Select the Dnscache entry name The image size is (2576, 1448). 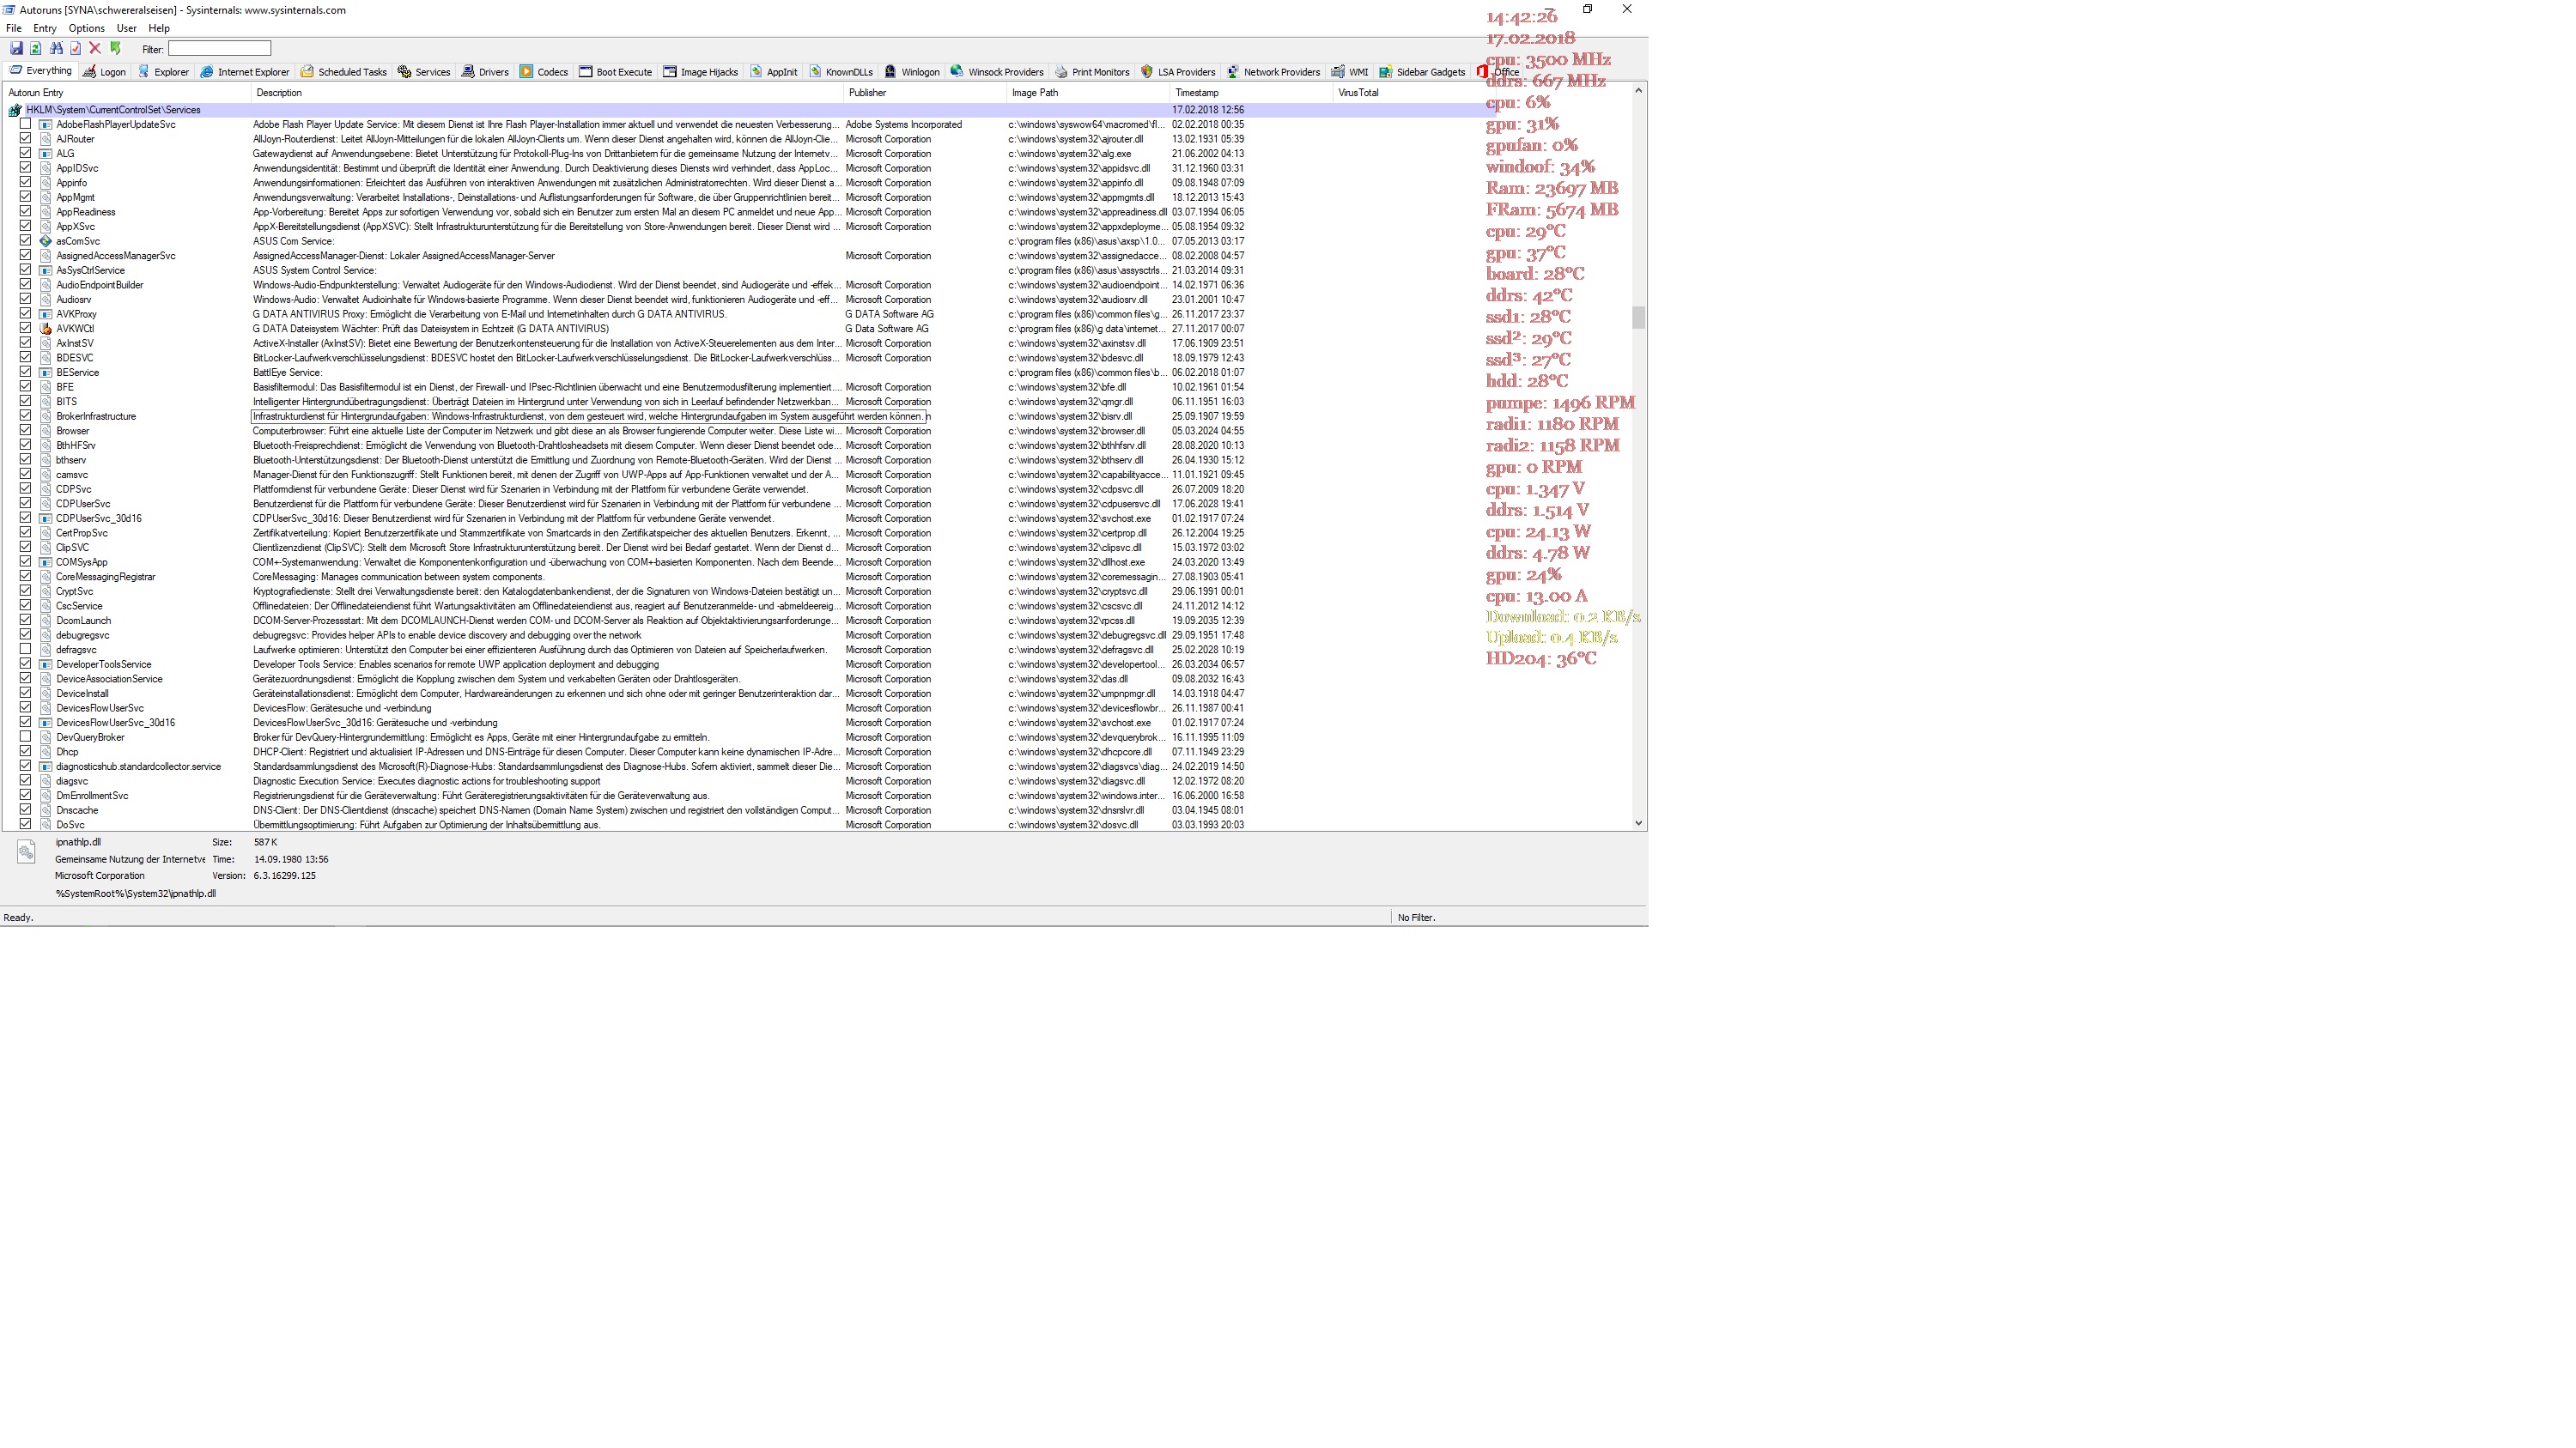(77, 810)
